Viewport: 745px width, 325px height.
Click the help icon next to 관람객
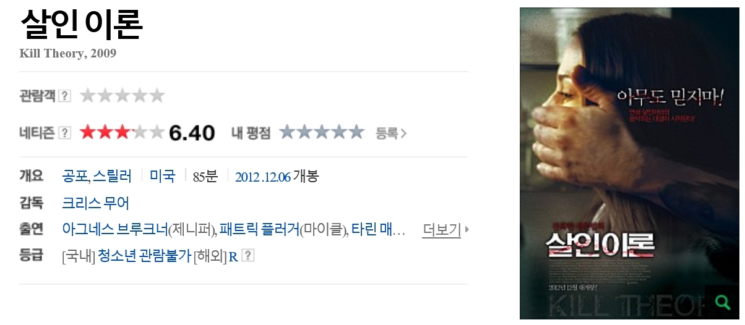point(65,96)
